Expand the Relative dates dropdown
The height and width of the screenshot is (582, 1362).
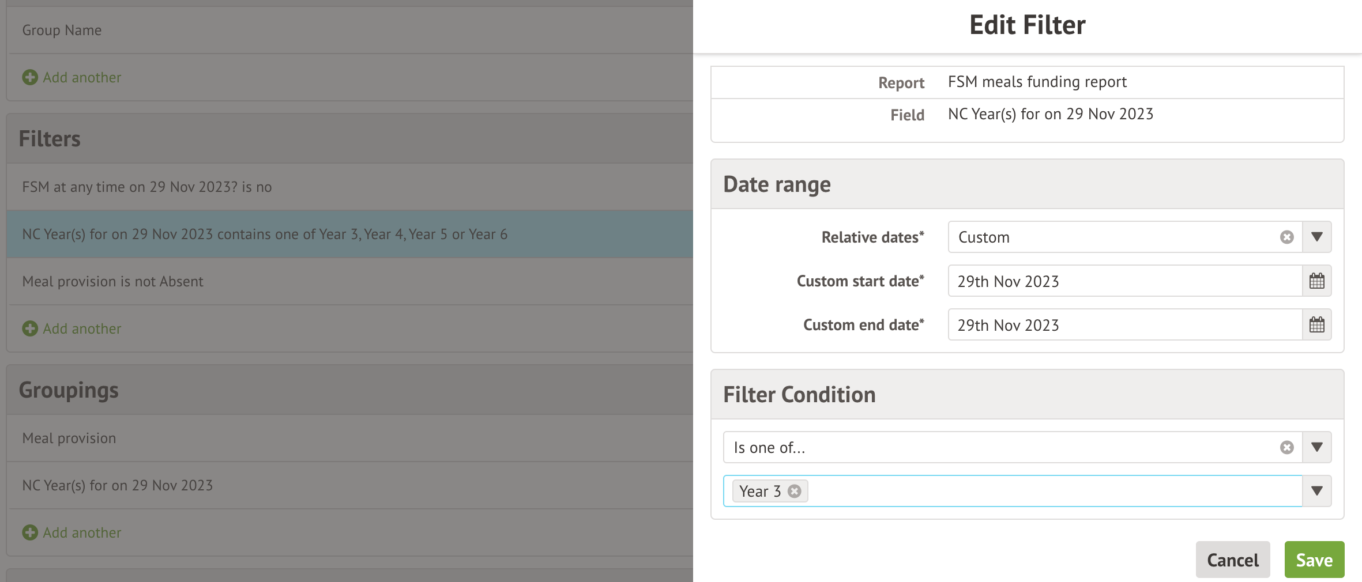pos(1316,236)
